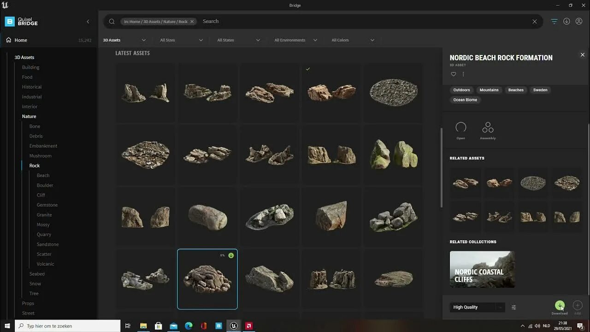This screenshot has width=590, height=332.
Task: Collapse the left sidebar with chevron
Action: 88,21
